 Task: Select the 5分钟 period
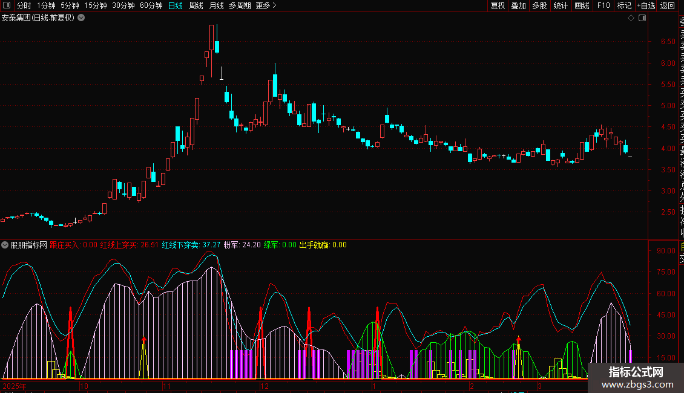70,5
